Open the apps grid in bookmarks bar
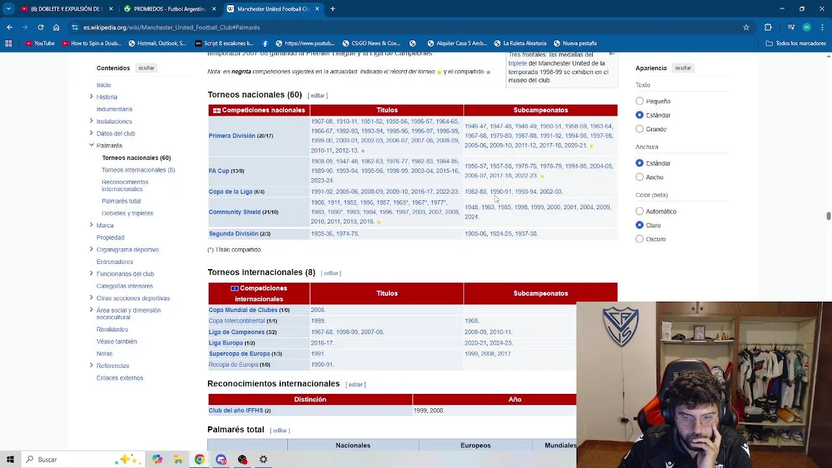This screenshot has width=832, height=468. [8, 44]
